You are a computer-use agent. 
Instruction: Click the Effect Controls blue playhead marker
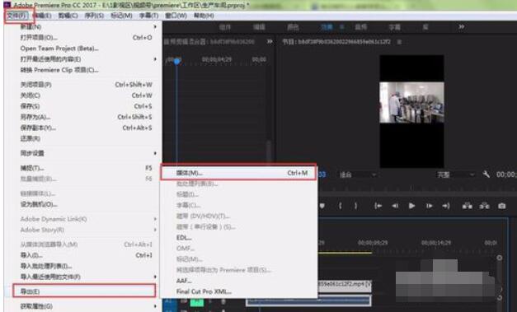pos(177,61)
